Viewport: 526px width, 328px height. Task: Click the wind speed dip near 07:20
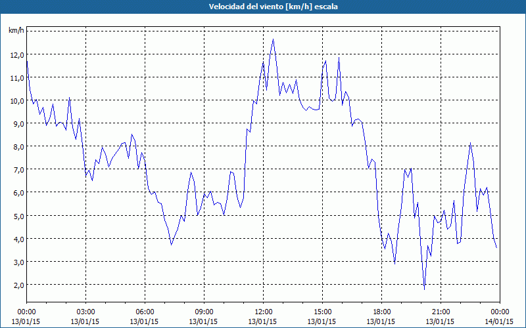172,245
